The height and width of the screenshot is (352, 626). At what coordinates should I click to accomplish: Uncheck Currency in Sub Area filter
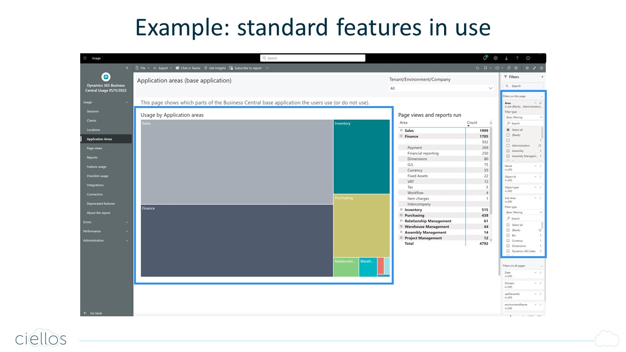pyautogui.click(x=508, y=241)
